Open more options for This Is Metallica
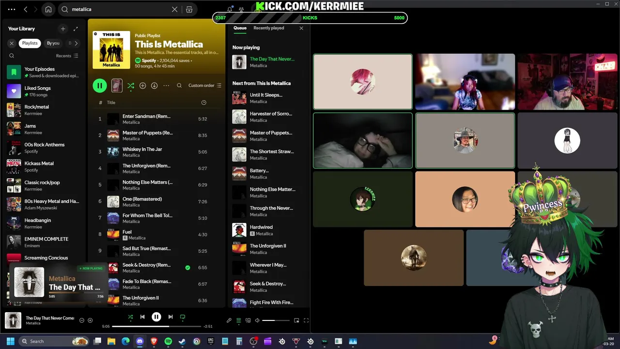Screen dimensions: 620x349 (x=166, y=85)
